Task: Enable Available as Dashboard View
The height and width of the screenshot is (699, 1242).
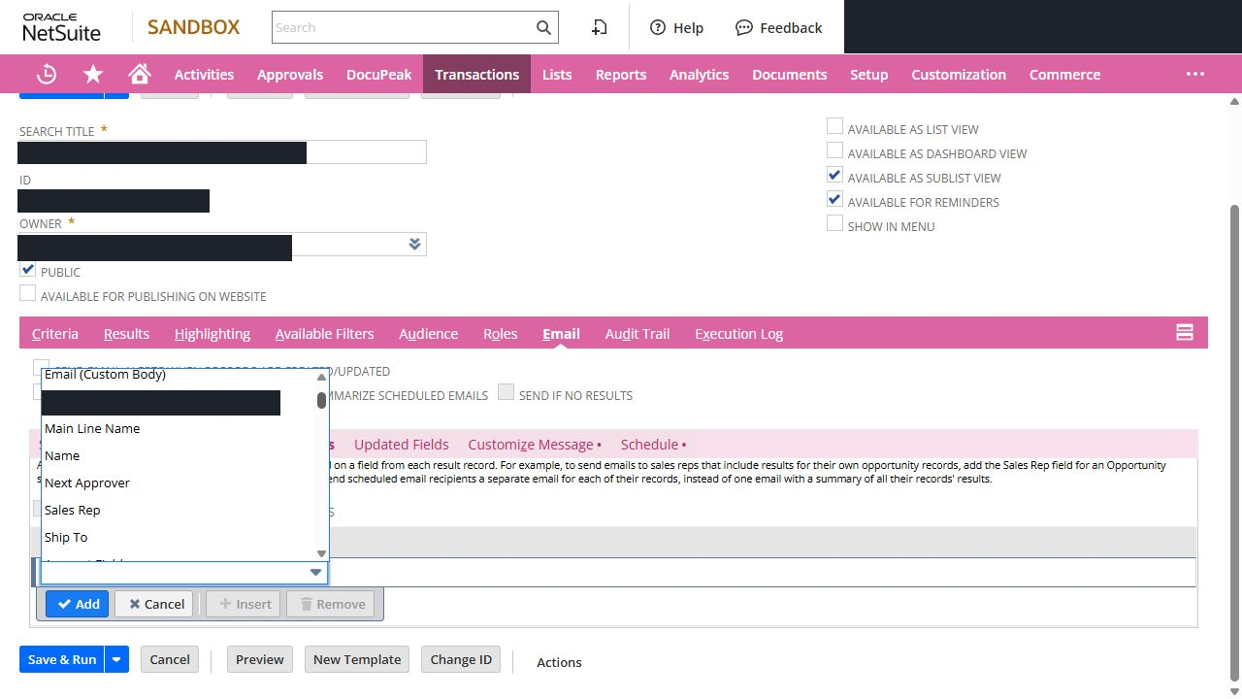Action: pyautogui.click(x=834, y=150)
